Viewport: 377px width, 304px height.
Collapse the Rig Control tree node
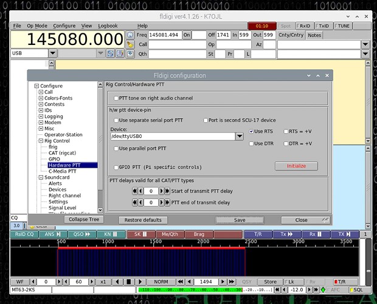click(41, 141)
